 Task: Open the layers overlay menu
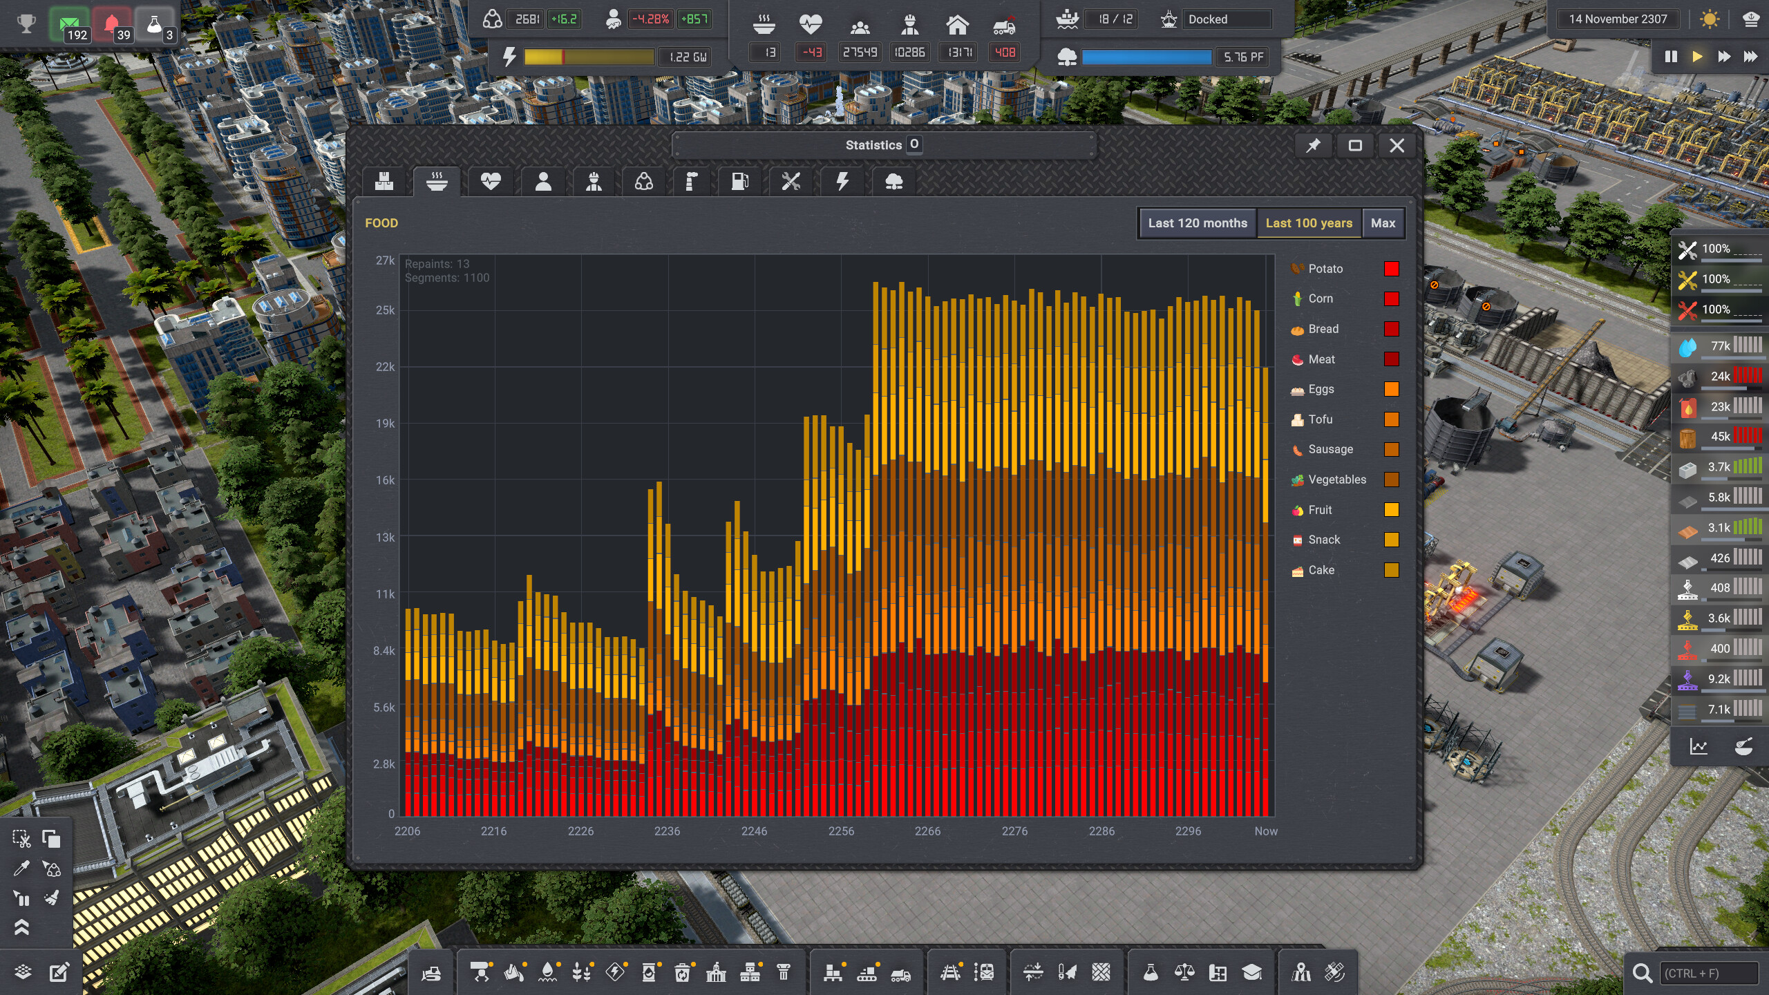[23, 972]
